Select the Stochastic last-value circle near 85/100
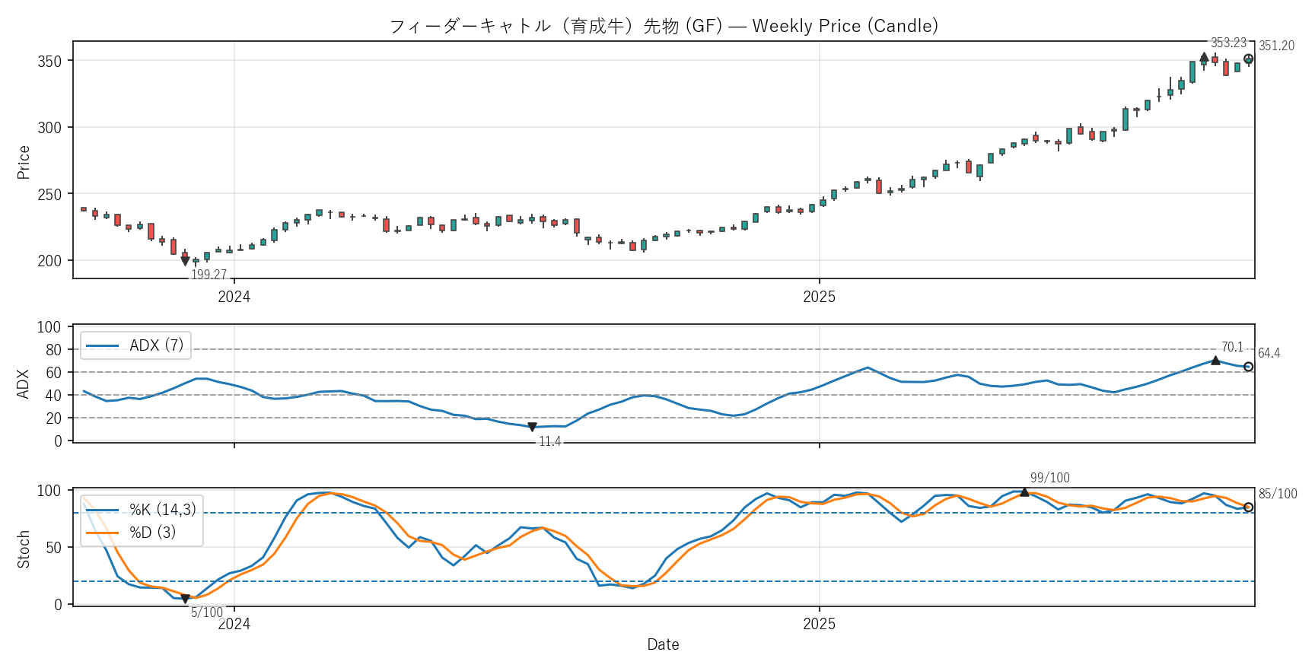Viewport: 1315px width, 668px height. pos(1248,507)
